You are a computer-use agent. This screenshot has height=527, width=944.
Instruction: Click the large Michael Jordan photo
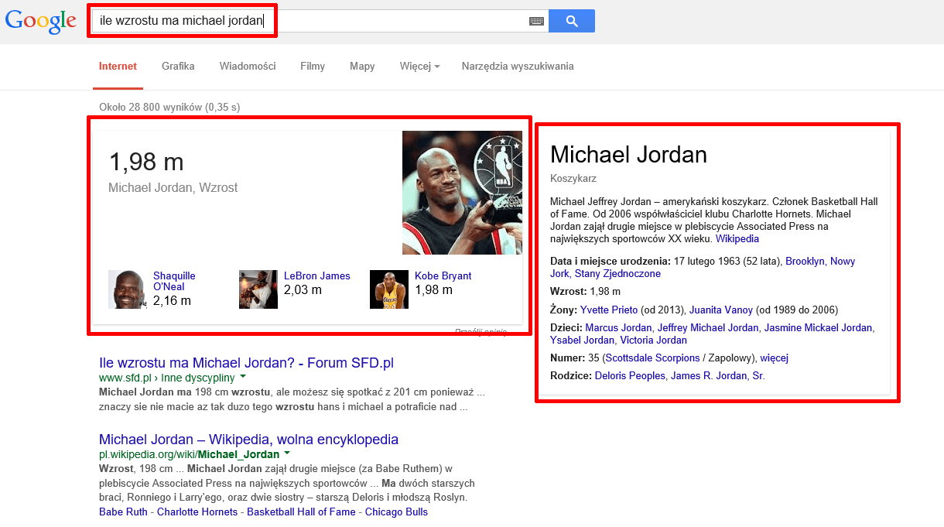(462, 193)
